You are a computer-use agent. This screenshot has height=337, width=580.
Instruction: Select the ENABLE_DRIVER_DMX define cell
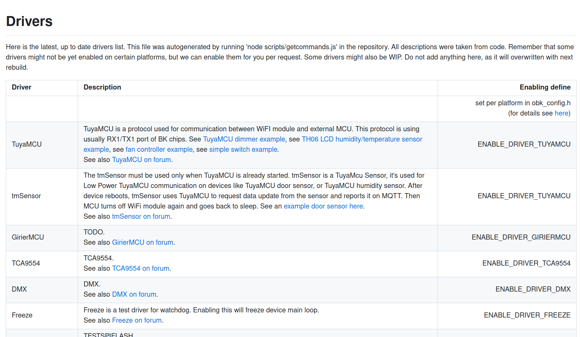(533, 289)
